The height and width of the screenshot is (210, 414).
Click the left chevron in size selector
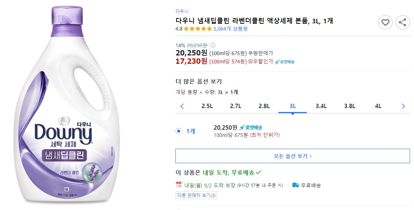click(x=182, y=106)
